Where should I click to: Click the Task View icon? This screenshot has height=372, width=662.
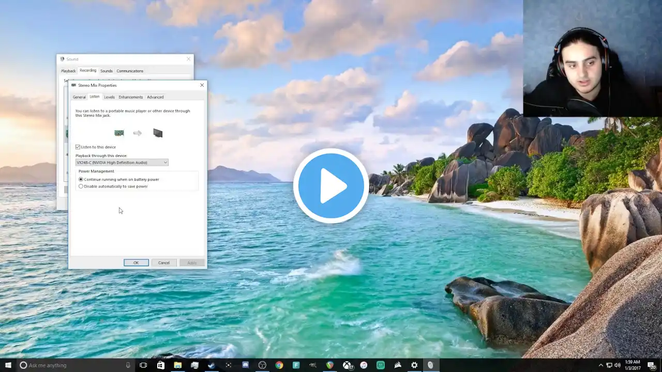pyautogui.click(x=143, y=365)
